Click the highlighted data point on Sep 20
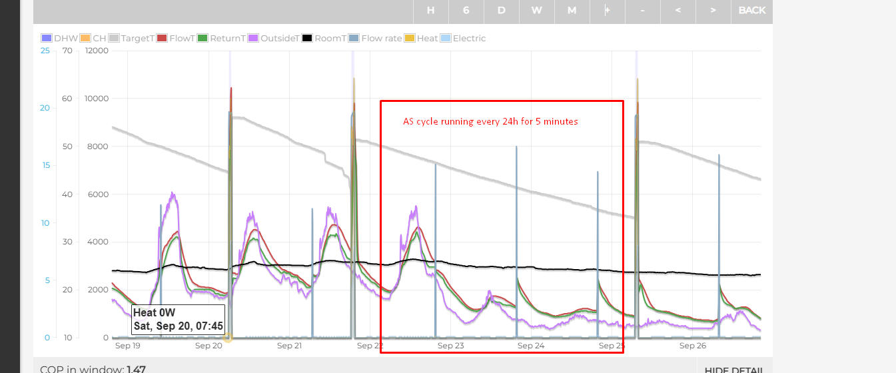The width and height of the screenshot is (896, 373). (x=228, y=338)
